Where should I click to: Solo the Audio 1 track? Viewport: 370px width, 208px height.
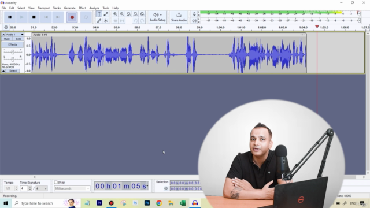tap(18, 39)
